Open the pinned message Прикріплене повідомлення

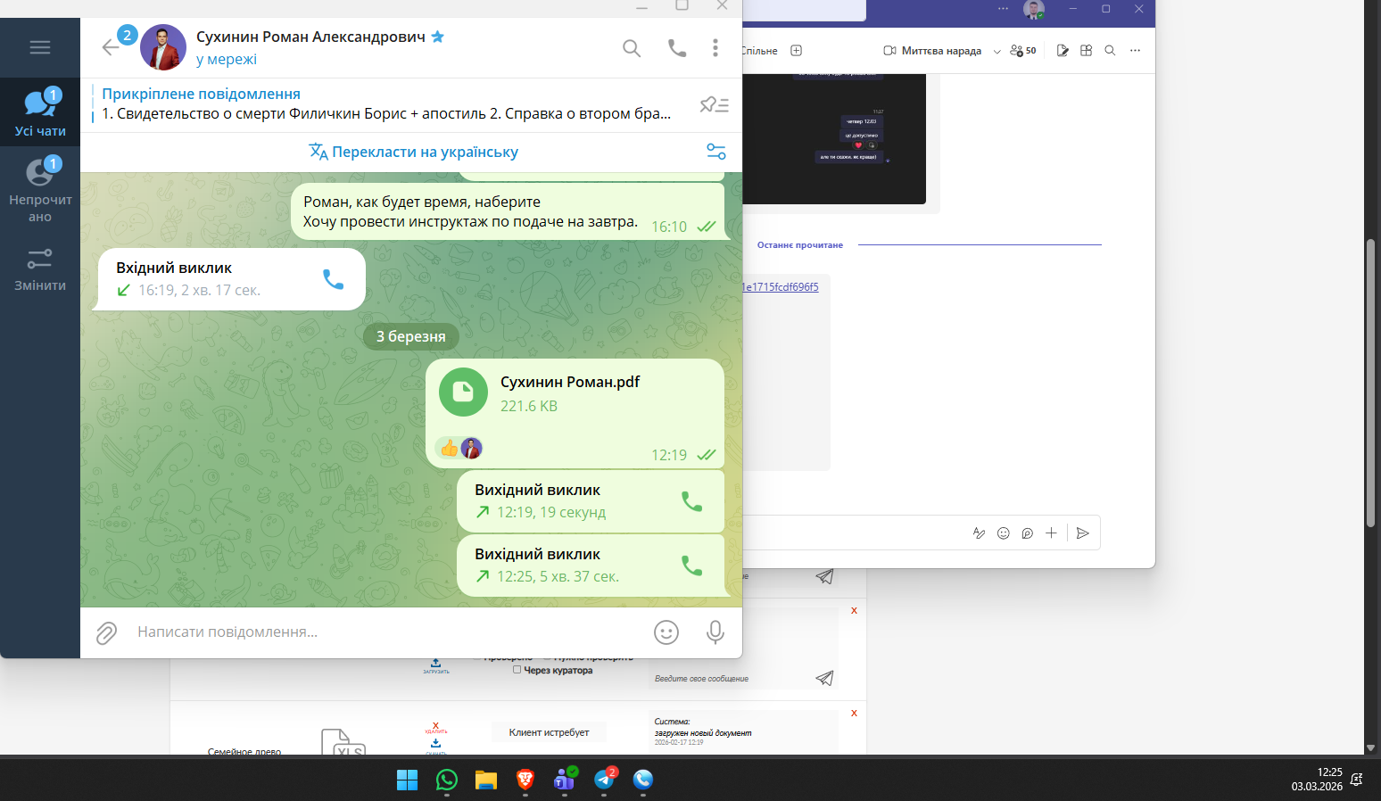(x=385, y=103)
